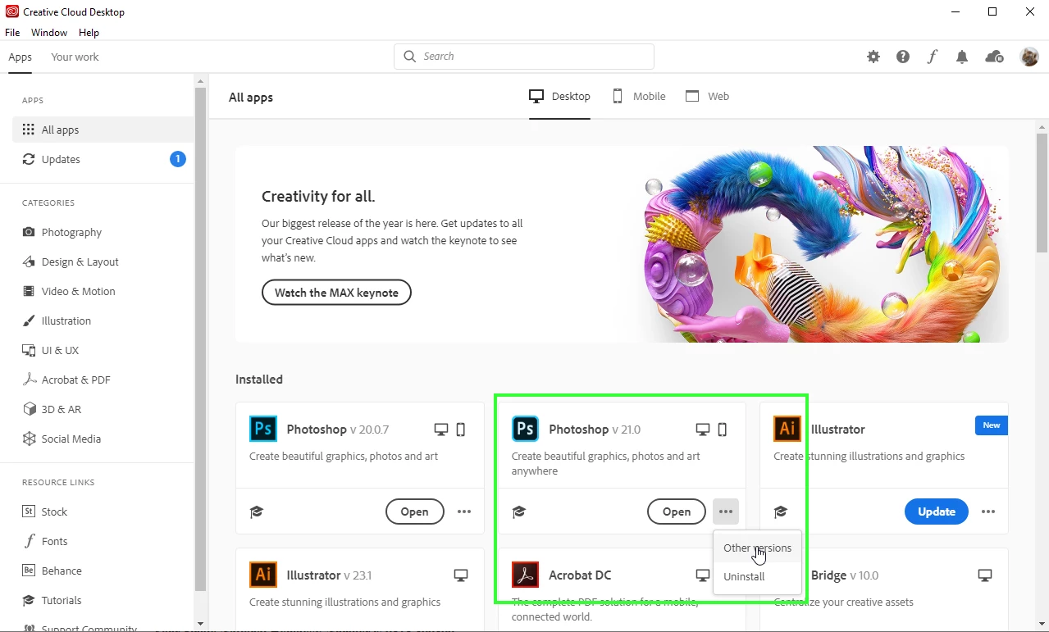Select Other versions from the menu

(757, 548)
